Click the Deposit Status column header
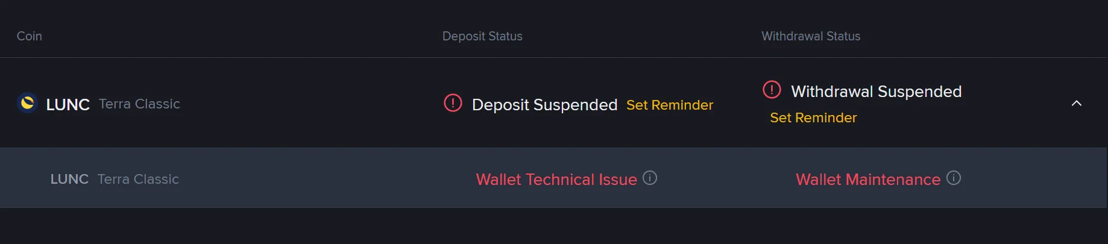 point(482,36)
